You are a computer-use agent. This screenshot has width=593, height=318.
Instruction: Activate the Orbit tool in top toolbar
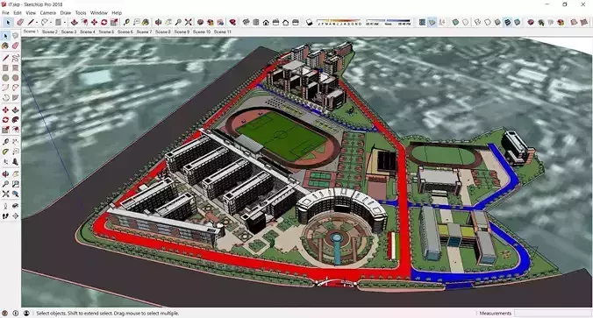pyautogui.click(x=158, y=22)
